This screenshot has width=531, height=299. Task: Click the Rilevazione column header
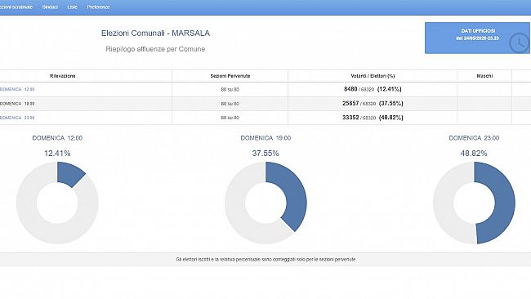point(63,76)
